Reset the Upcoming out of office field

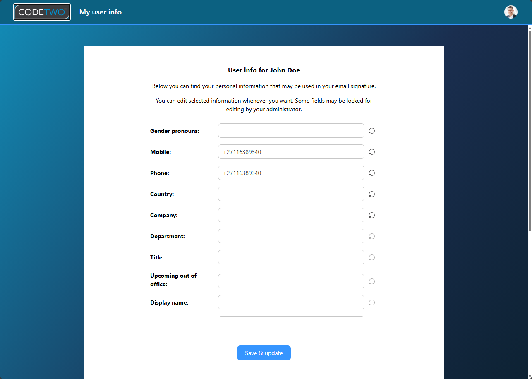coord(372,281)
